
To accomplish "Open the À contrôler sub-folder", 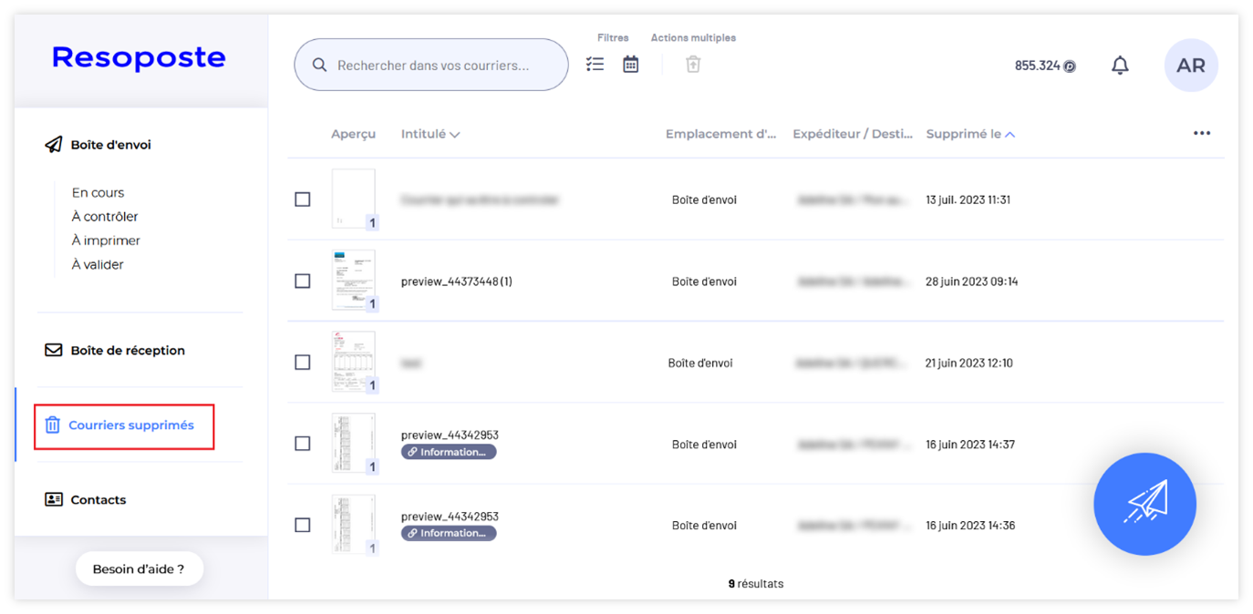I will point(105,217).
